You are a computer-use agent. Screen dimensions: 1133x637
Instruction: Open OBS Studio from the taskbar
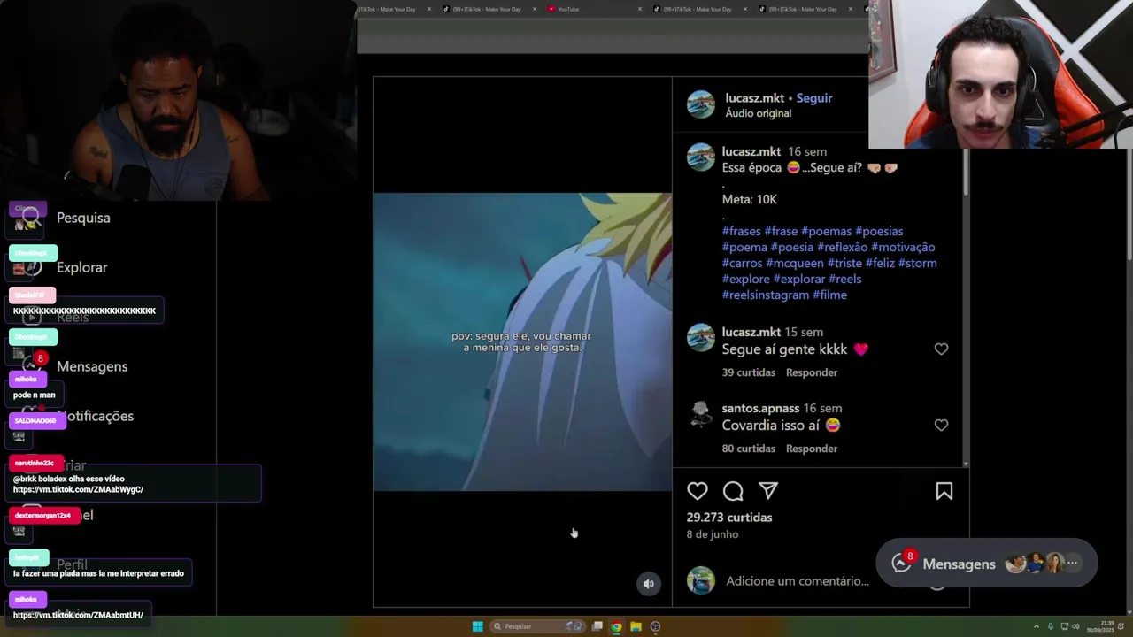pos(655,626)
